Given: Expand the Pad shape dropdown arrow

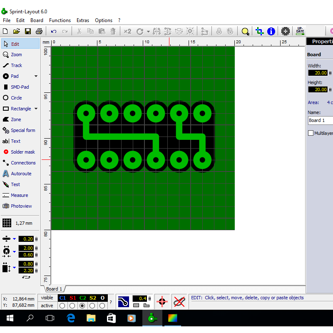Looking at the screenshot, I should coord(36,76).
